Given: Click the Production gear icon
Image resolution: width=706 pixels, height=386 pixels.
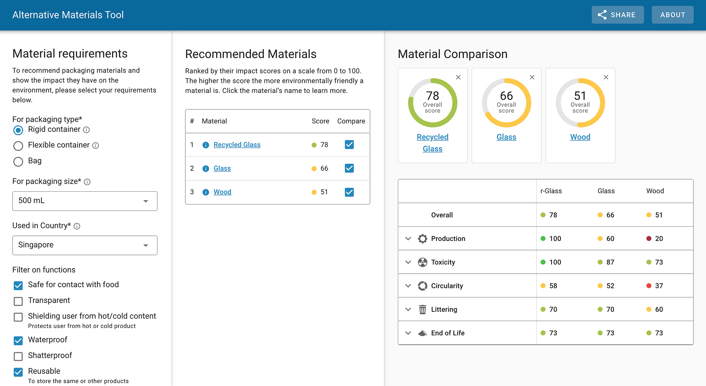Looking at the screenshot, I should 422,239.
